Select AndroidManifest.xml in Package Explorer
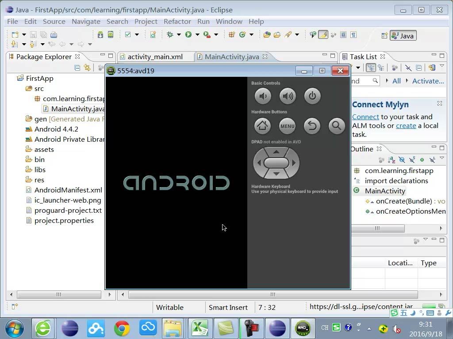The width and height of the screenshot is (453, 339). (68, 190)
